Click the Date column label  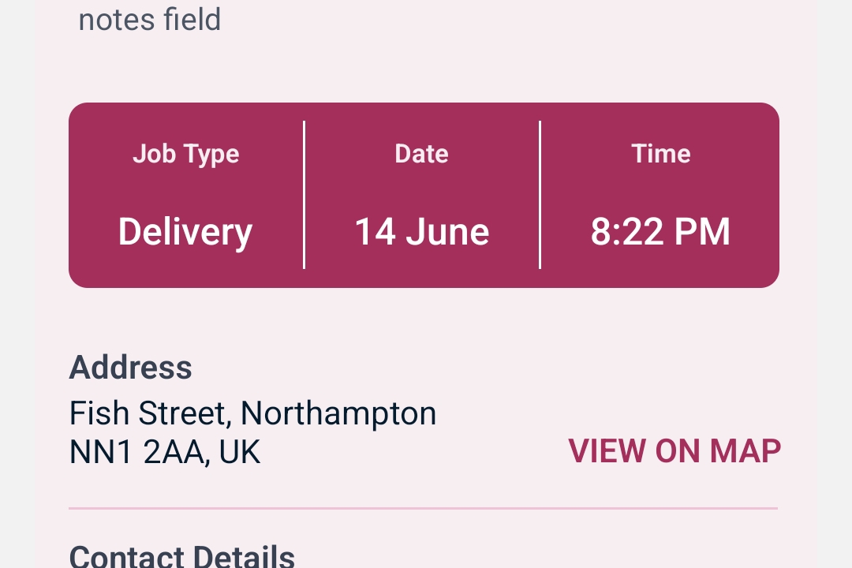click(x=422, y=154)
